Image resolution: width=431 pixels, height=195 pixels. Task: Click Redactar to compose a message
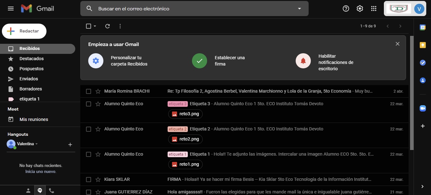[x=24, y=31]
